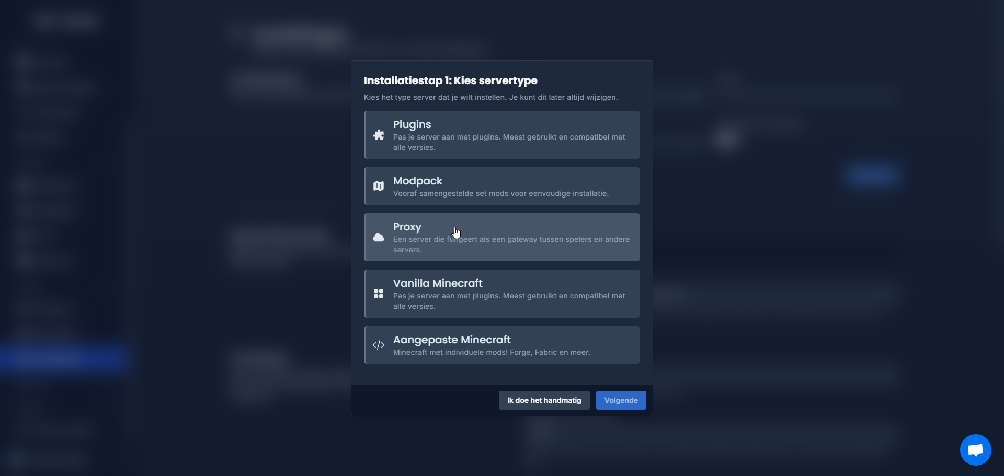Click the 'Ik doe het handmatig' button
The image size is (1004, 476).
click(544, 400)
